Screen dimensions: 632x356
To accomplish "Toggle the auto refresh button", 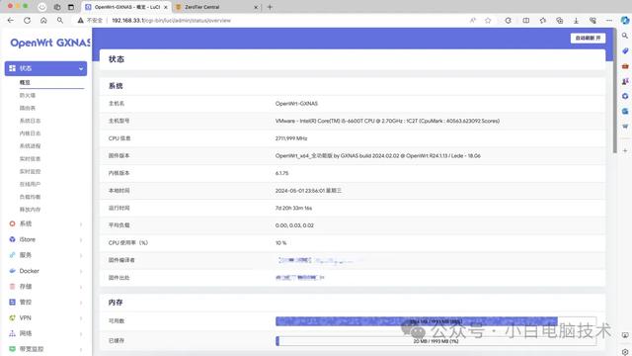I will click(x=588, y=38).
